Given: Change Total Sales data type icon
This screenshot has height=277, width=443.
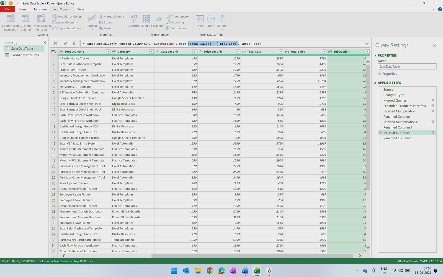Looking at the screenshot, I should (287, 52).
